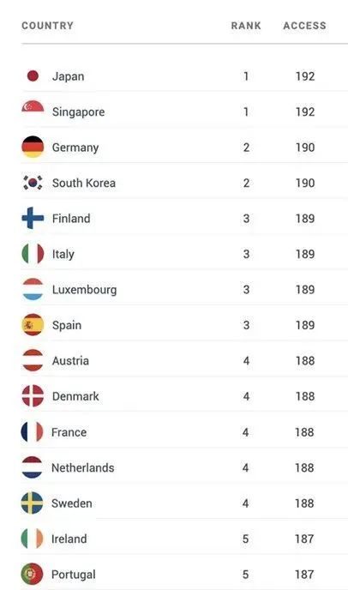This screenshot has height=590, width=348.
Task: Click the Sweden flag icon
Action: pyautogui.click(x=32, y=503)
